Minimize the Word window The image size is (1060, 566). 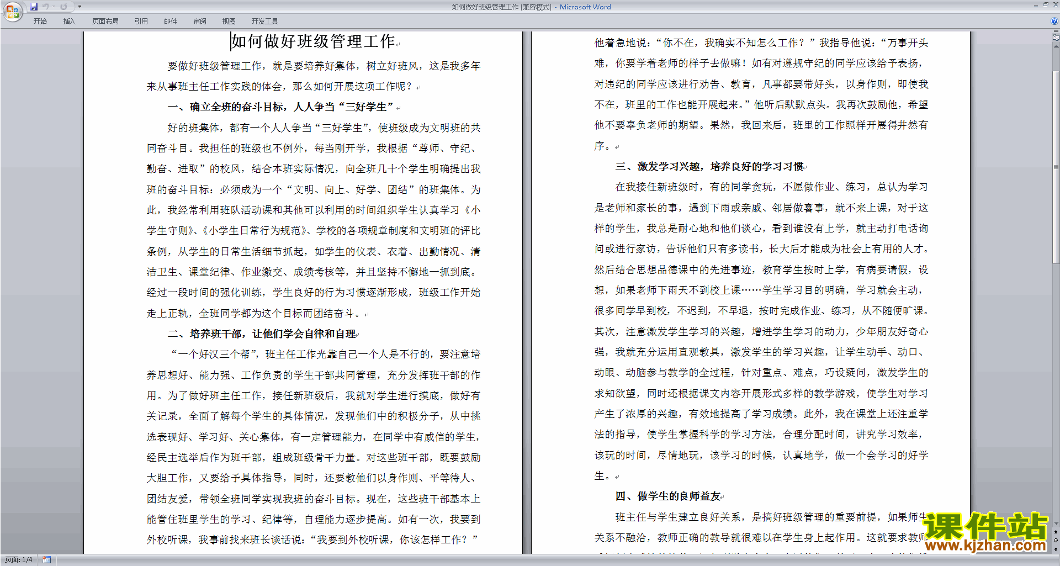pos(1036,5)
